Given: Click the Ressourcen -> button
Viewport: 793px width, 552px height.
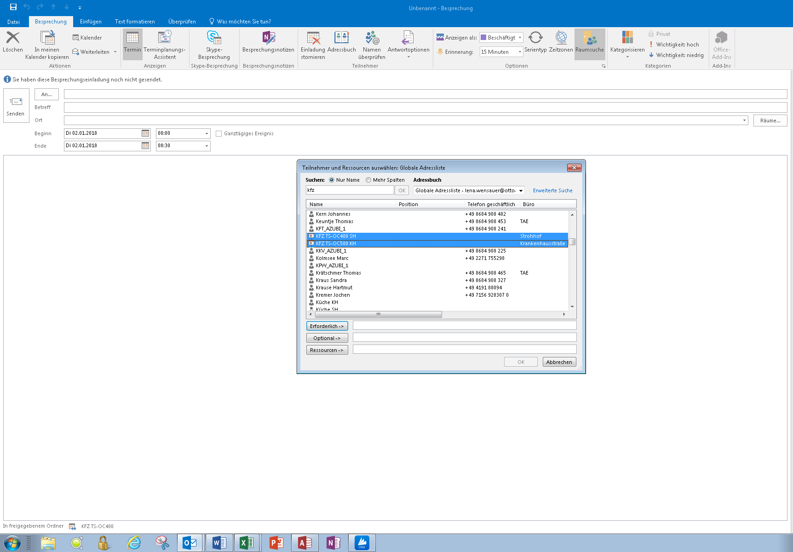Looking at the screenshot, I should click(327, 350).
